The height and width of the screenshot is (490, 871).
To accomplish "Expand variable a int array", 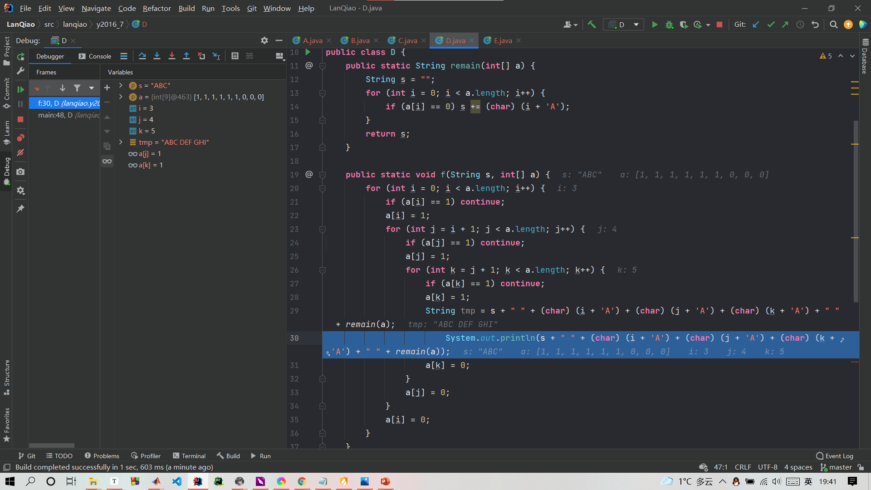I will [121, 97].
